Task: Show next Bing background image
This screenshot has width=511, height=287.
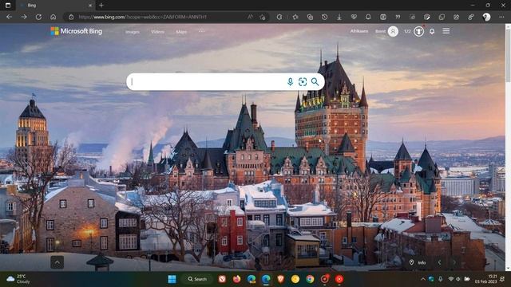Action: tap(454, 262)
